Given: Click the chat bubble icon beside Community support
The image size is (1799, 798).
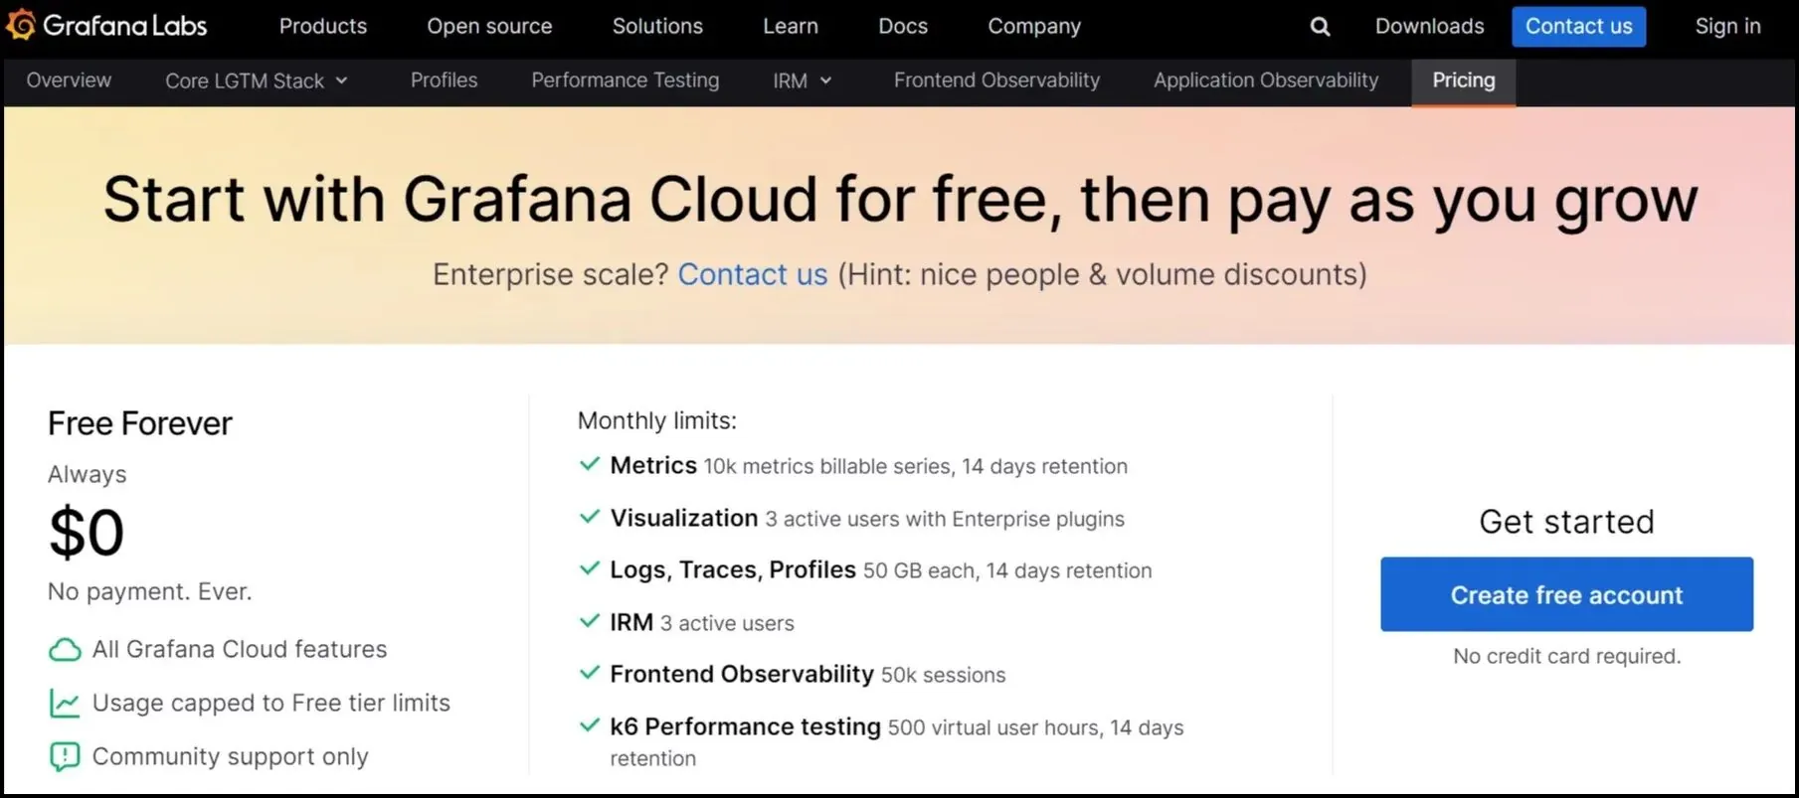Looking at the screenshot, I should tap(65, 757).
